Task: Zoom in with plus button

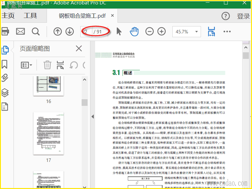Action: 162,31
